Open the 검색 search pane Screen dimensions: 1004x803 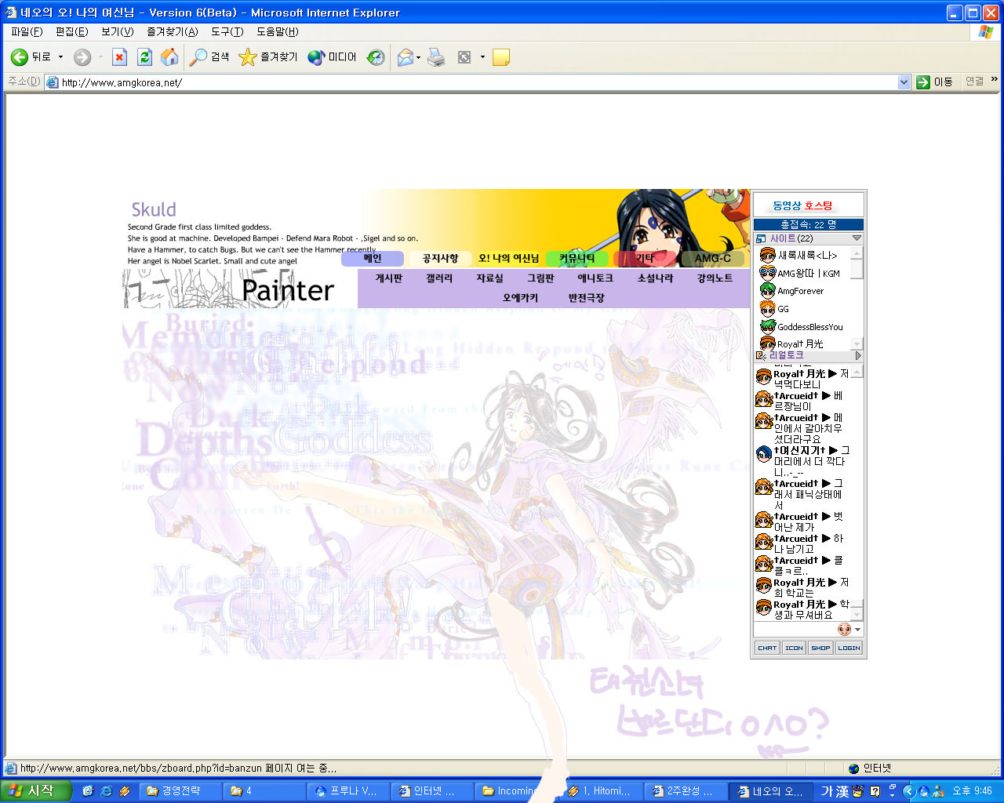[x=210, y=57]
